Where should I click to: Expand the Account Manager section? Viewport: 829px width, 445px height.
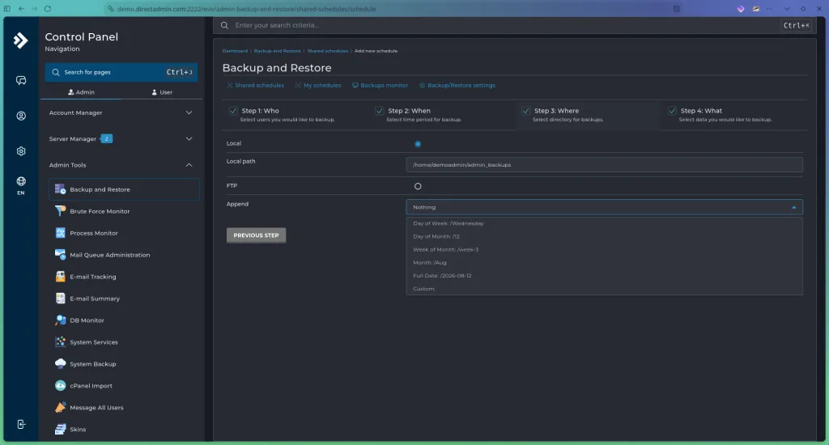tap(121, 112)
